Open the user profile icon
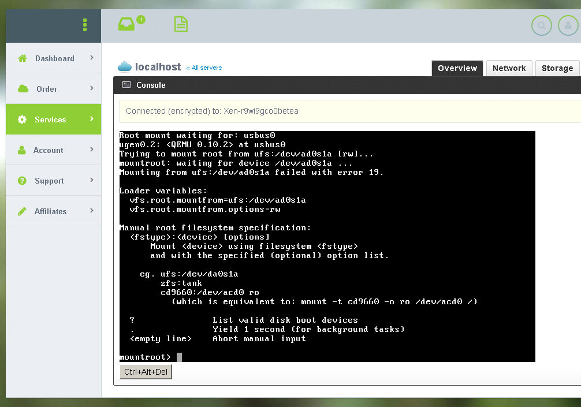Image resolution: width=581 pixels, height=407 pixels. pos(568,25)
